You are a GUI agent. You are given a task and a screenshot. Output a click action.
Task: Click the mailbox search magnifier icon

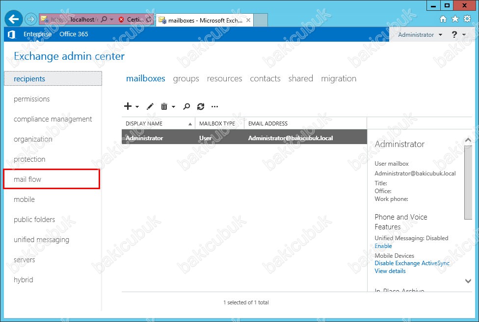coord(186,106)
